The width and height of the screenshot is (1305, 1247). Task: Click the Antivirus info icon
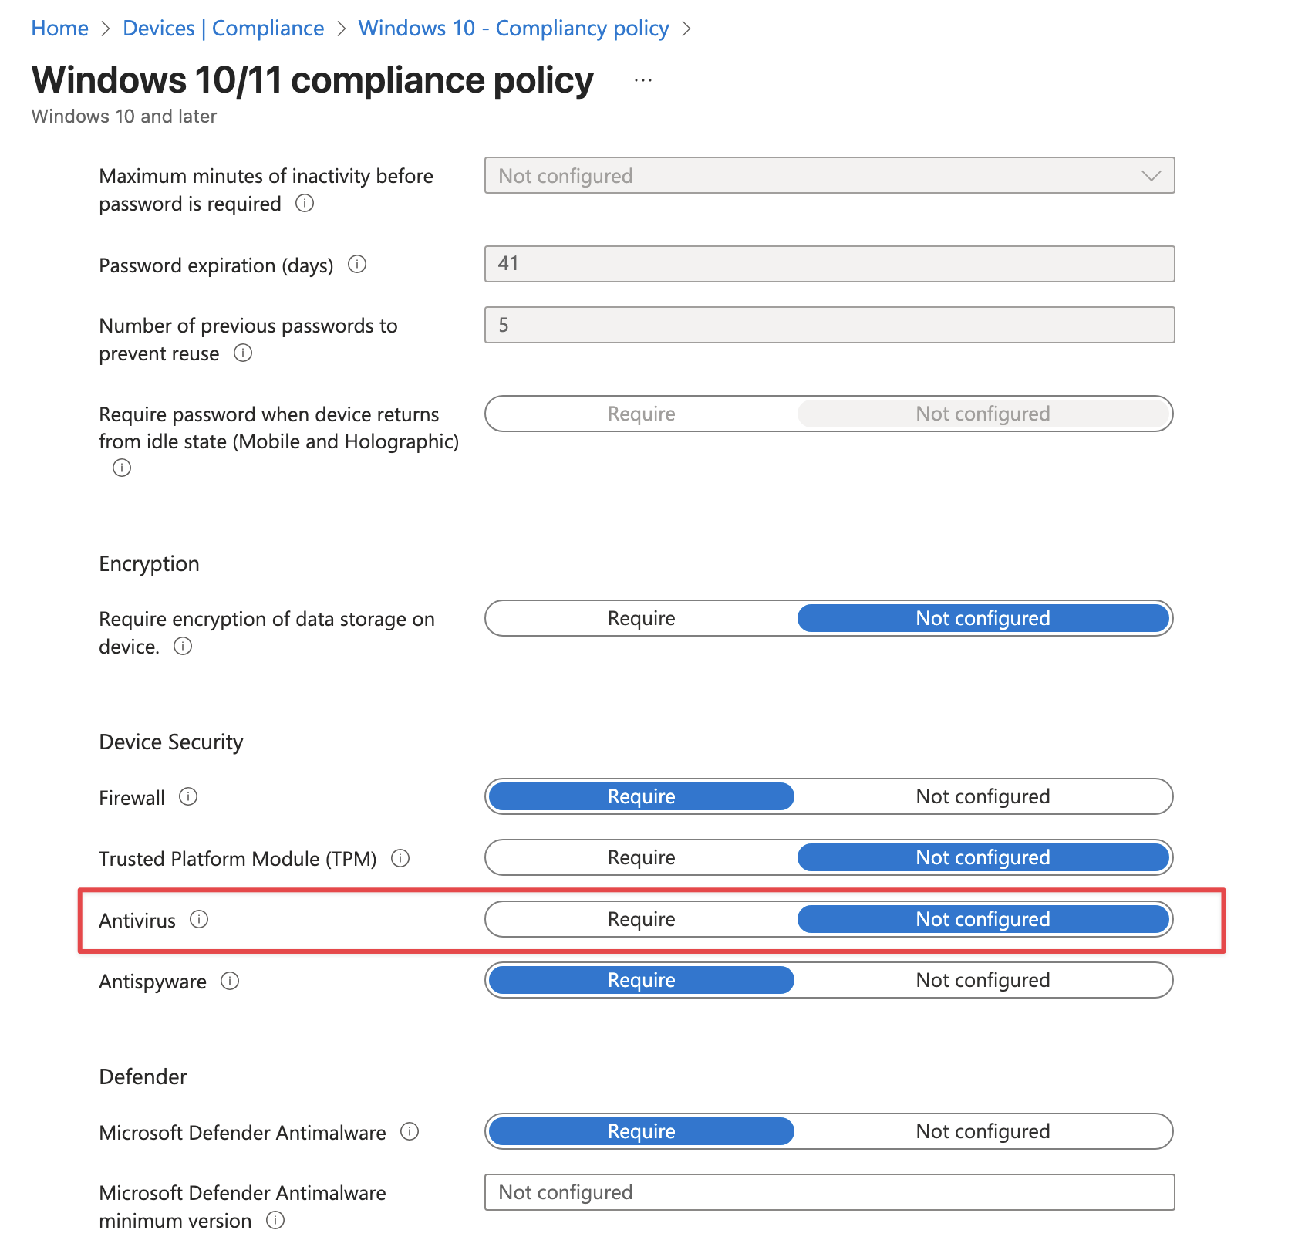(x=199, y=919)
